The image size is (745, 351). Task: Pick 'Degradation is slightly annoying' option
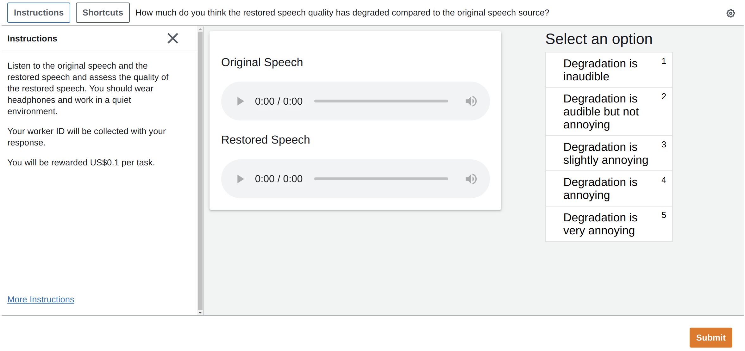coord(609,153)
